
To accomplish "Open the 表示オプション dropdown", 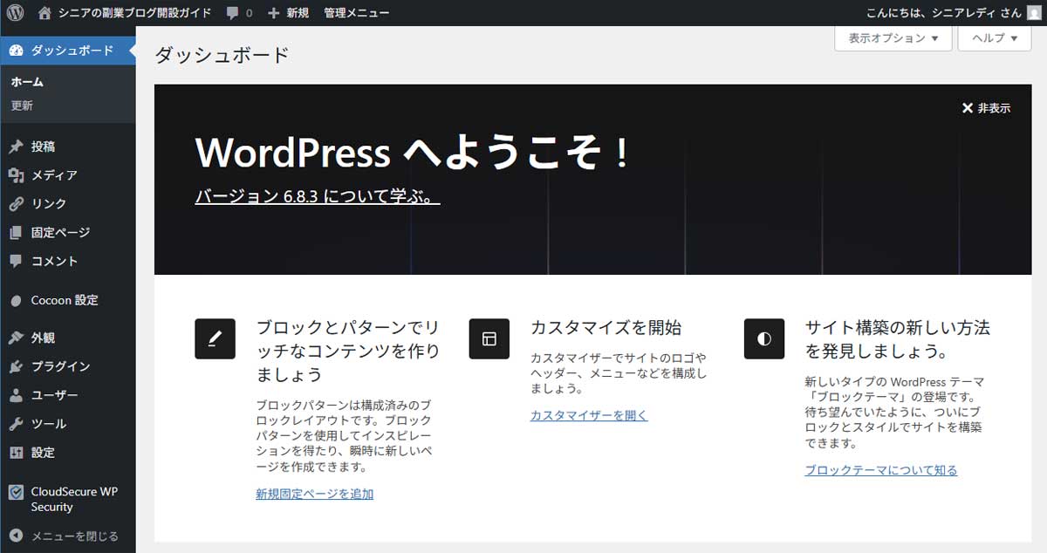I will click(x=893, y=38).
